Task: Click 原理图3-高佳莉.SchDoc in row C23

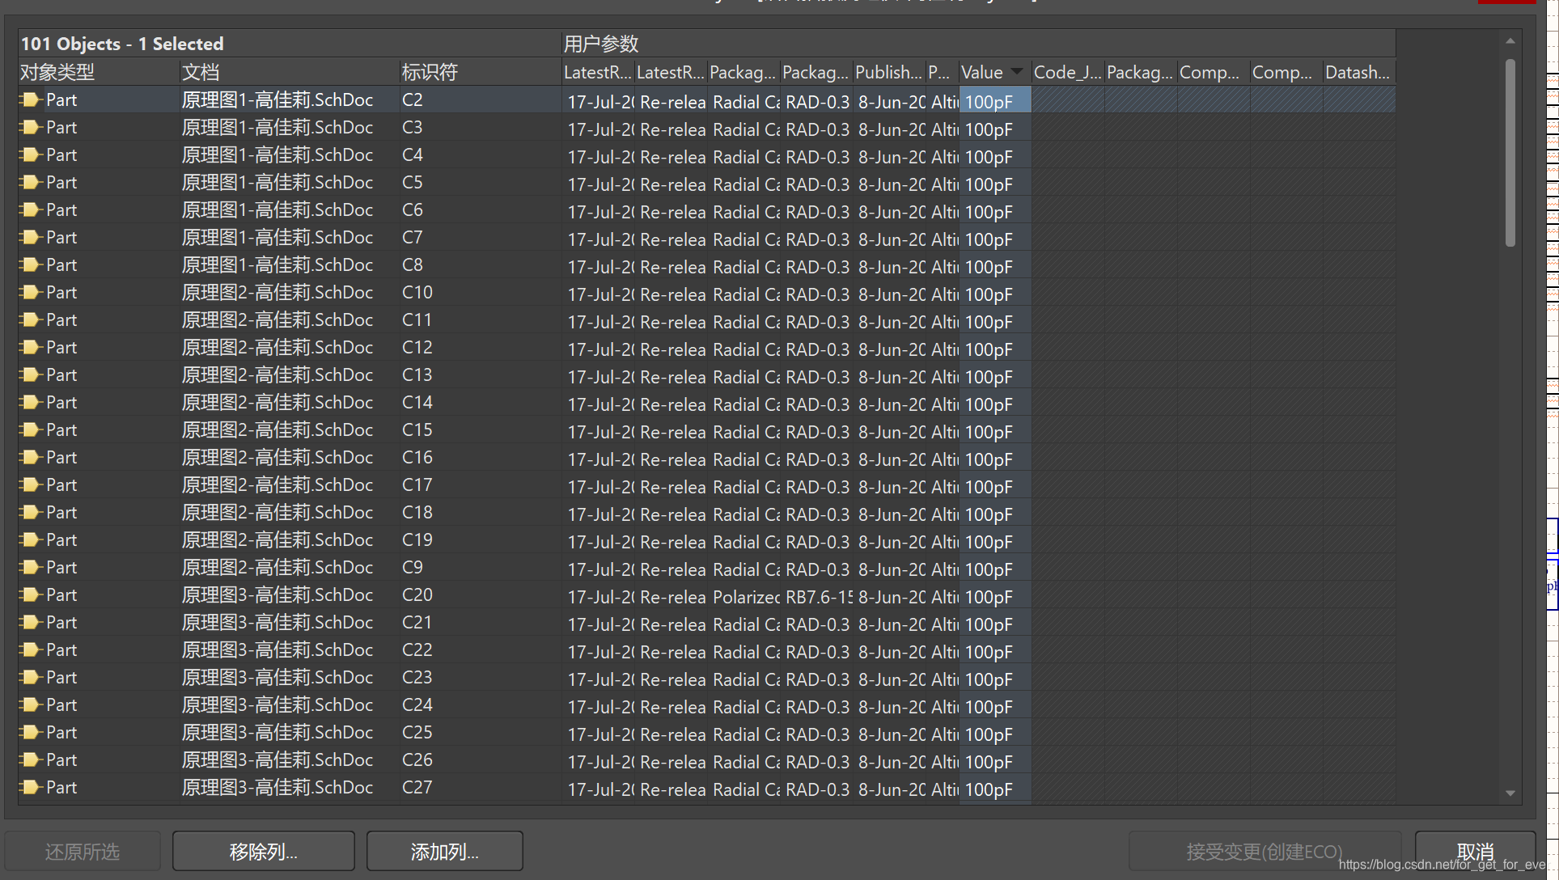Action: pos(290,678)
